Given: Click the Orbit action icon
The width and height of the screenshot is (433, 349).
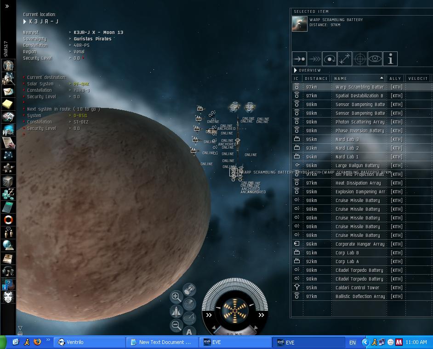Looking at the screenshot, I should pyautogui.click(x=330, y=59).
